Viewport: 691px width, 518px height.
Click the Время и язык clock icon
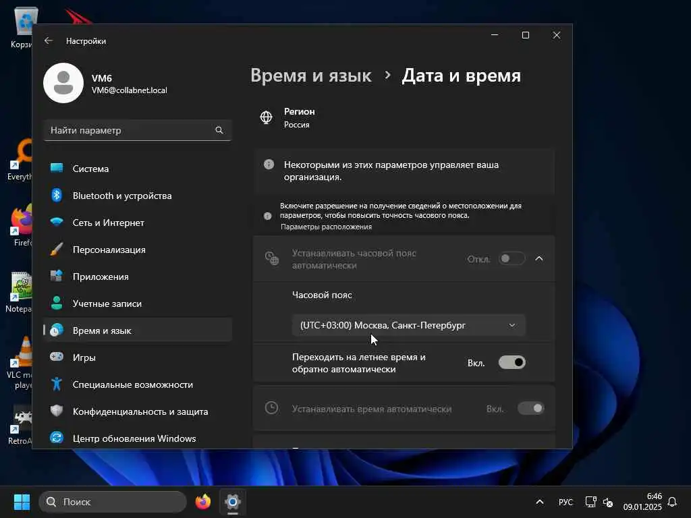click(x=57, y=330)
